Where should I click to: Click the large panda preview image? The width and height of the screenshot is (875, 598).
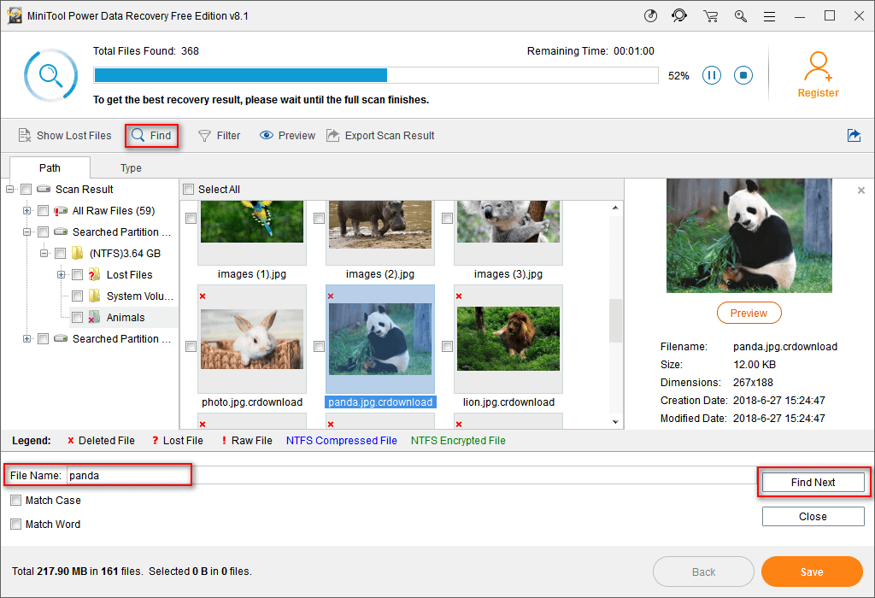pyautogui.click(x=749, y=236)
